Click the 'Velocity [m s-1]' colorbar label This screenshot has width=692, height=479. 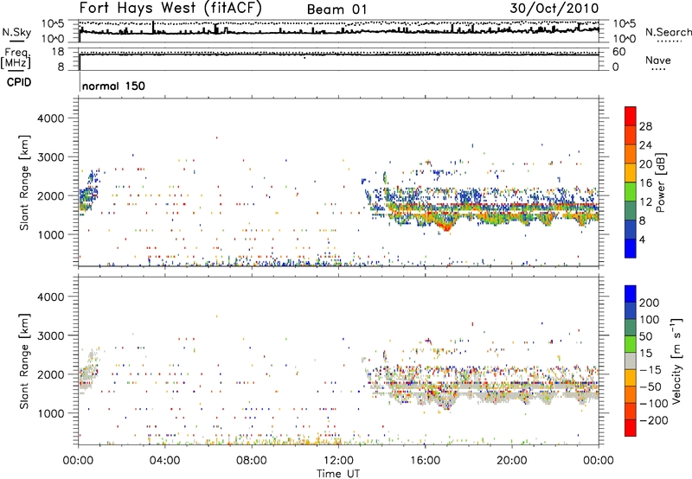coord(676,361)
